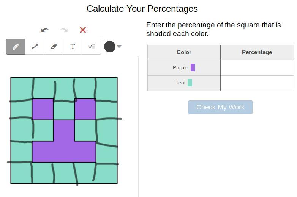Select the line segment tool
This screenshot has width=297, height=197.
35,47
